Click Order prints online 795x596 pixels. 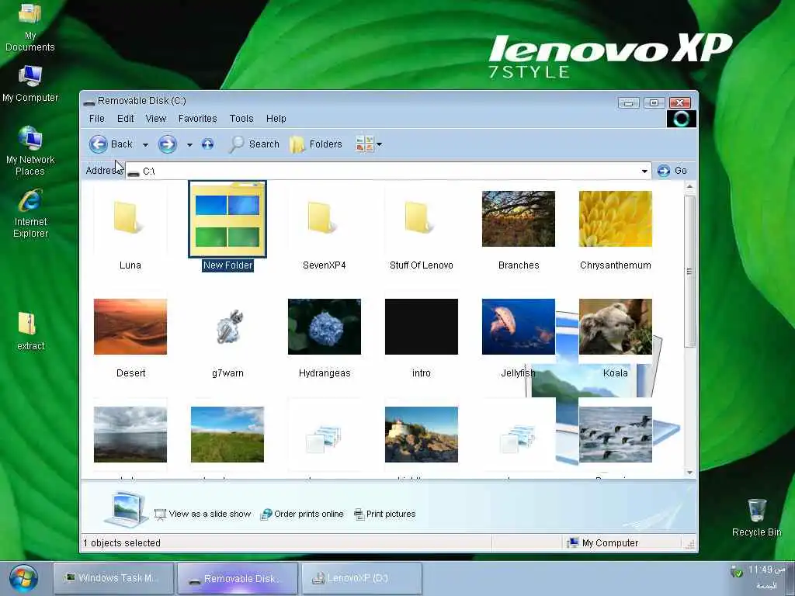[x=302, y=514]
